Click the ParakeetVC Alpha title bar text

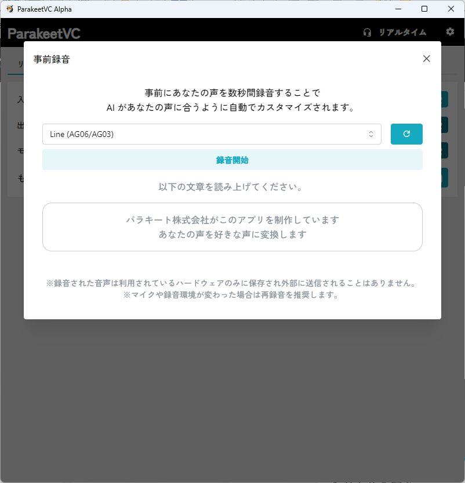click(44, 9)
